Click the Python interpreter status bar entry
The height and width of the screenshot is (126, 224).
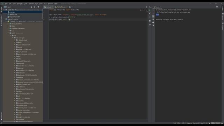200,123
